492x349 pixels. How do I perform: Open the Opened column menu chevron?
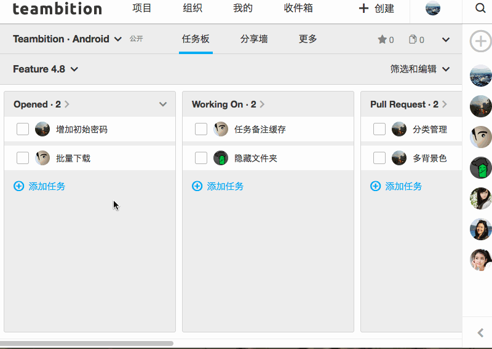[163, 104]
